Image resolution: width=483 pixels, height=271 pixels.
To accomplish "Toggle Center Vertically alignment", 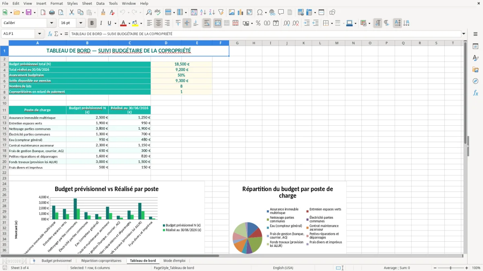I will click(x=187, y=23).
